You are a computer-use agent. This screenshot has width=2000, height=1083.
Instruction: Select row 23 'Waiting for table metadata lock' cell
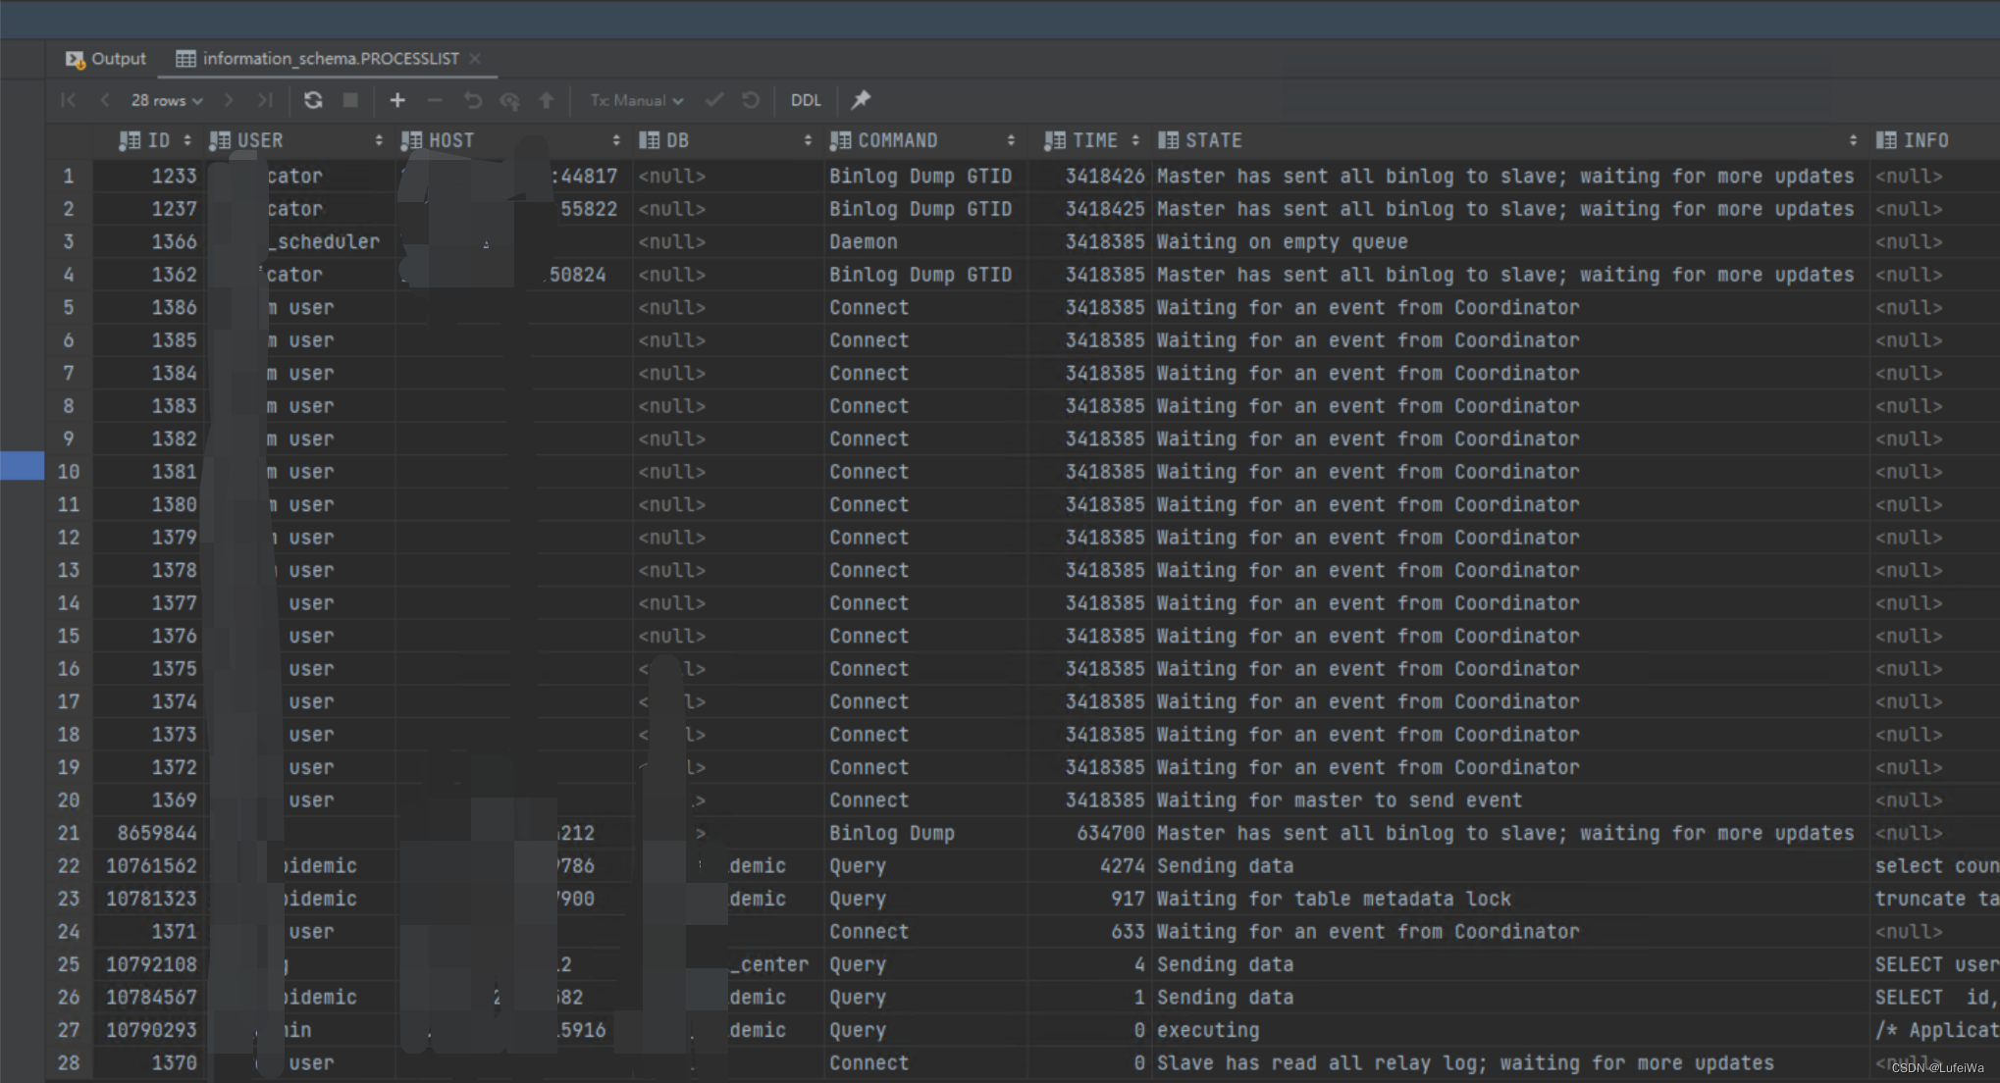tap(1333, 899)
